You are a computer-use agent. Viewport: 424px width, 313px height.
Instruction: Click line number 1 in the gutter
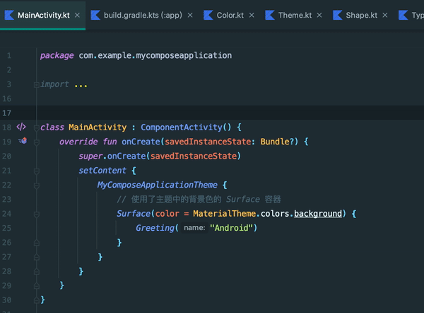click(x=9, y=55)
